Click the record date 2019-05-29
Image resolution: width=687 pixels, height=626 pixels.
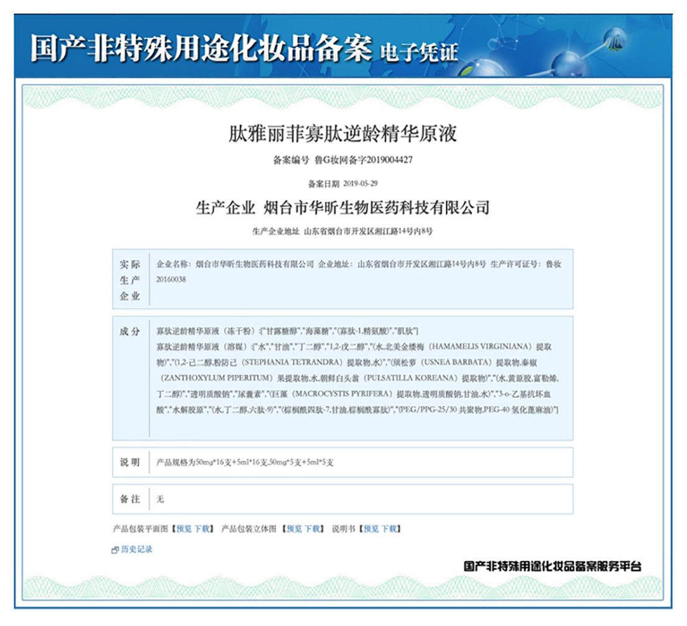(360, 184)
